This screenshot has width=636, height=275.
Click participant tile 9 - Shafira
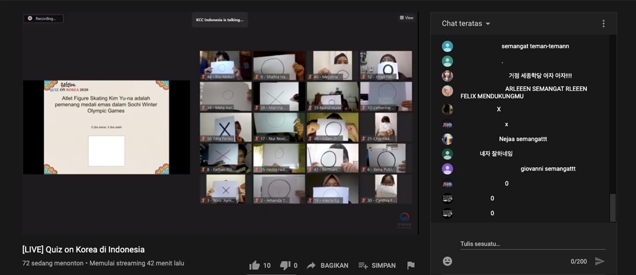pyautogui.click(x=279, y=65)
